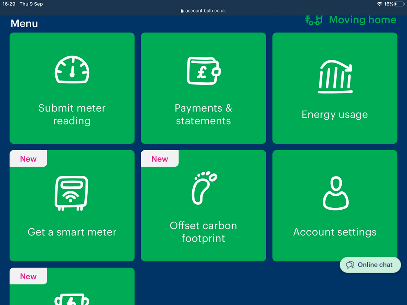Image resolution: width=407 pixels, height=305 pixels.
Task: Tap the Wi-Fi status icon
Action: click(380, 4)
